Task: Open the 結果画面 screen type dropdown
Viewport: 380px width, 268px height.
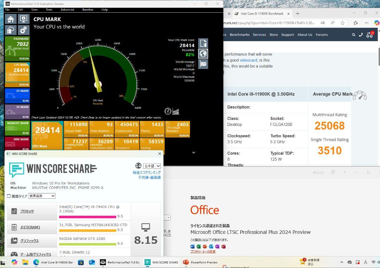Action: [42, 196]
